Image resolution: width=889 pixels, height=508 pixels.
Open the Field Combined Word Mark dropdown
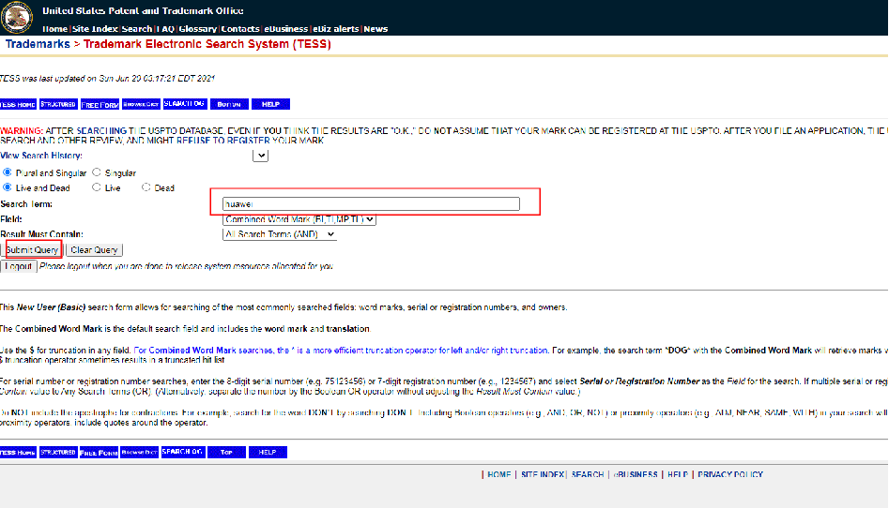click(299, 219)
